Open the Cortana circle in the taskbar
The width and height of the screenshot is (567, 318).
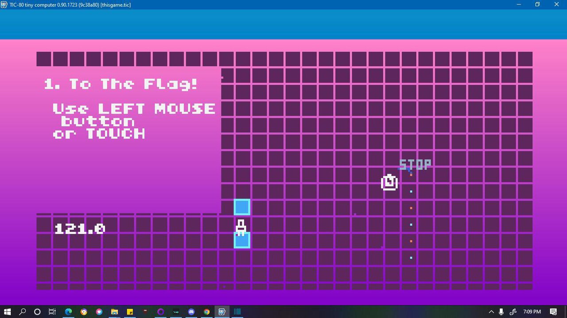(37, 312)
